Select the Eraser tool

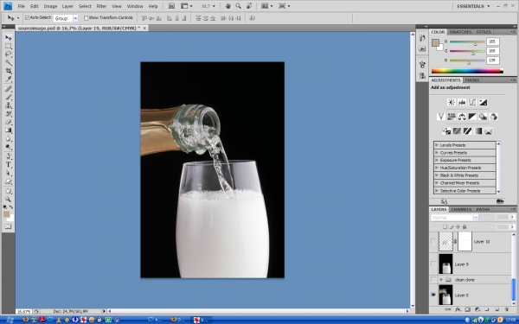tap(8, 122)
